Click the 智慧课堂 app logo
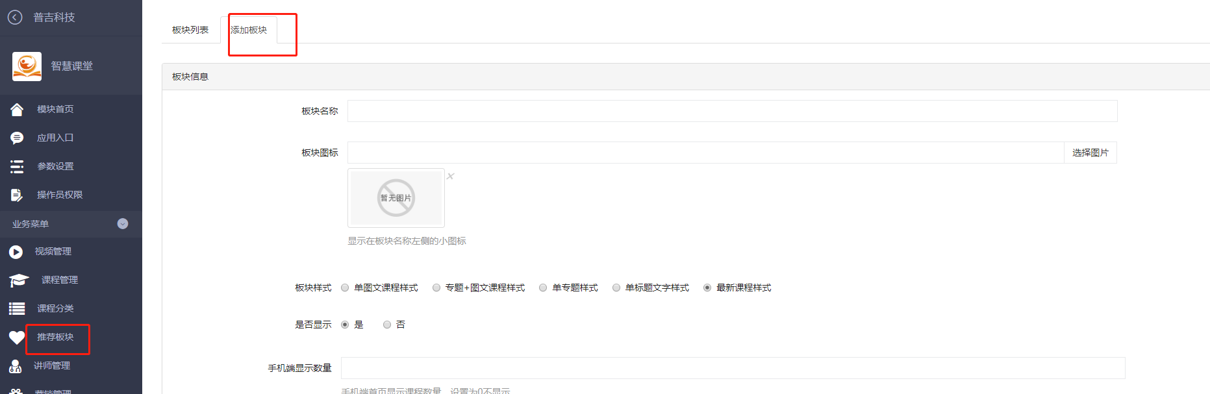 pyautogui.click(x=27, y=66)
